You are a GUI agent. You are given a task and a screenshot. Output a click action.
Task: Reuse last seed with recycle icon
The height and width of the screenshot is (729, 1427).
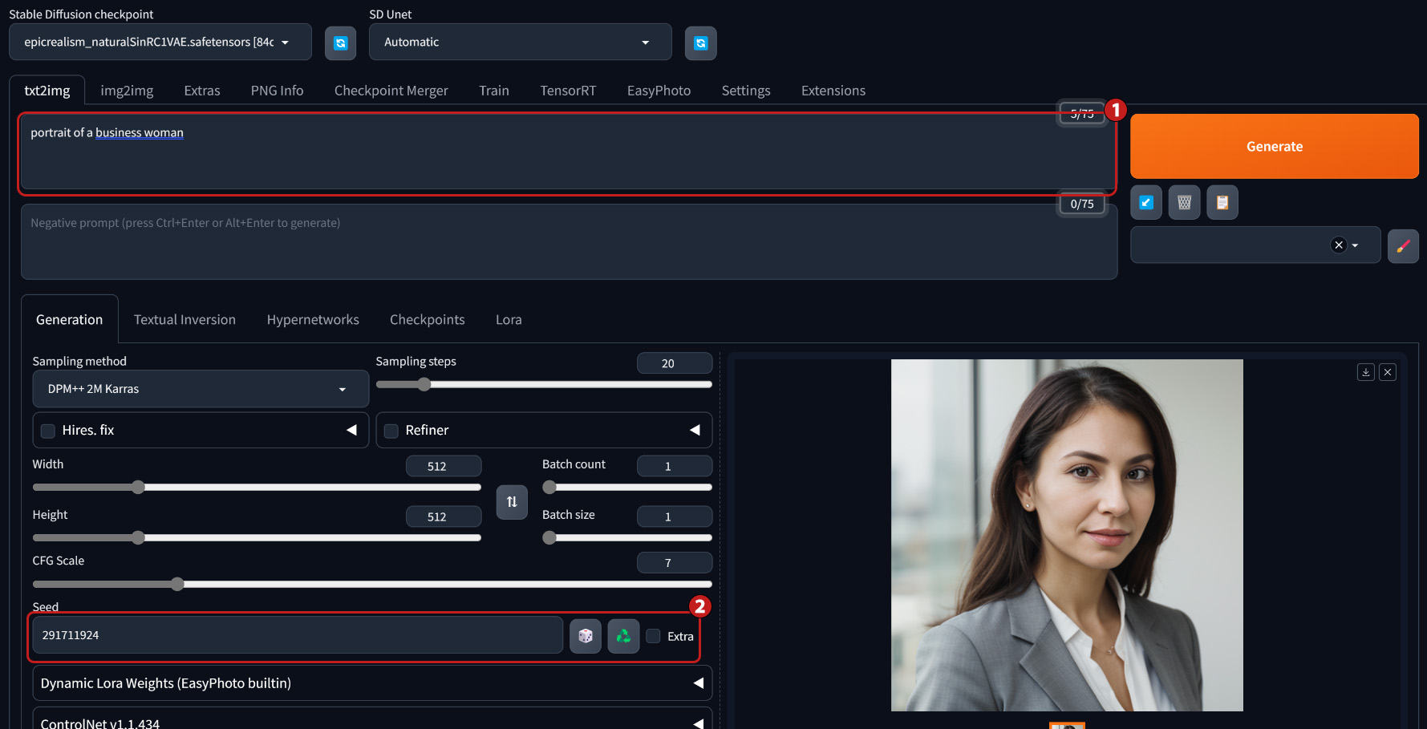click(x=623, y=636)
